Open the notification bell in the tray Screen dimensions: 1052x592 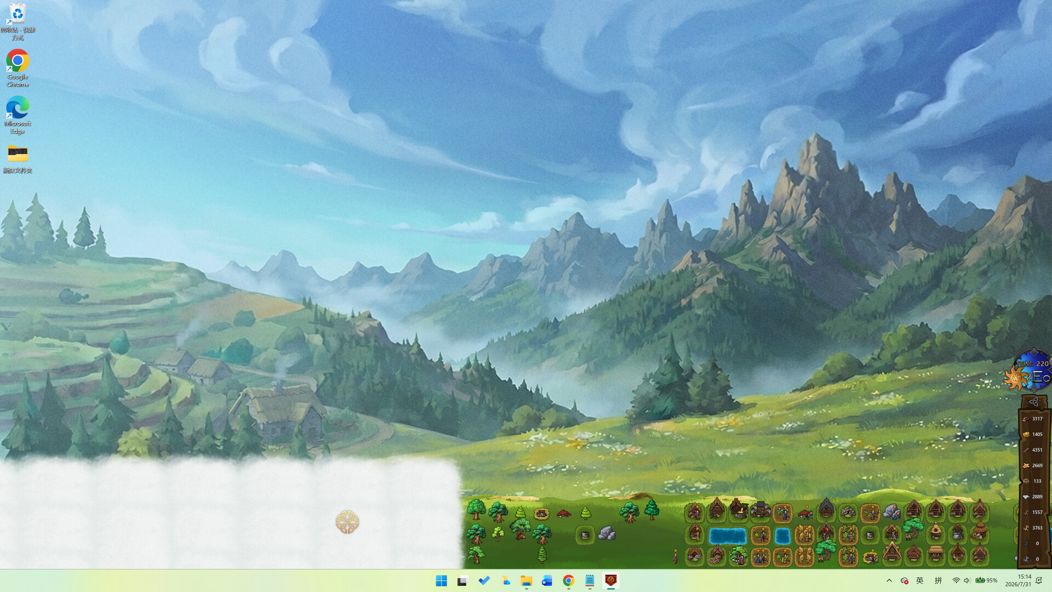(1039, 580)
